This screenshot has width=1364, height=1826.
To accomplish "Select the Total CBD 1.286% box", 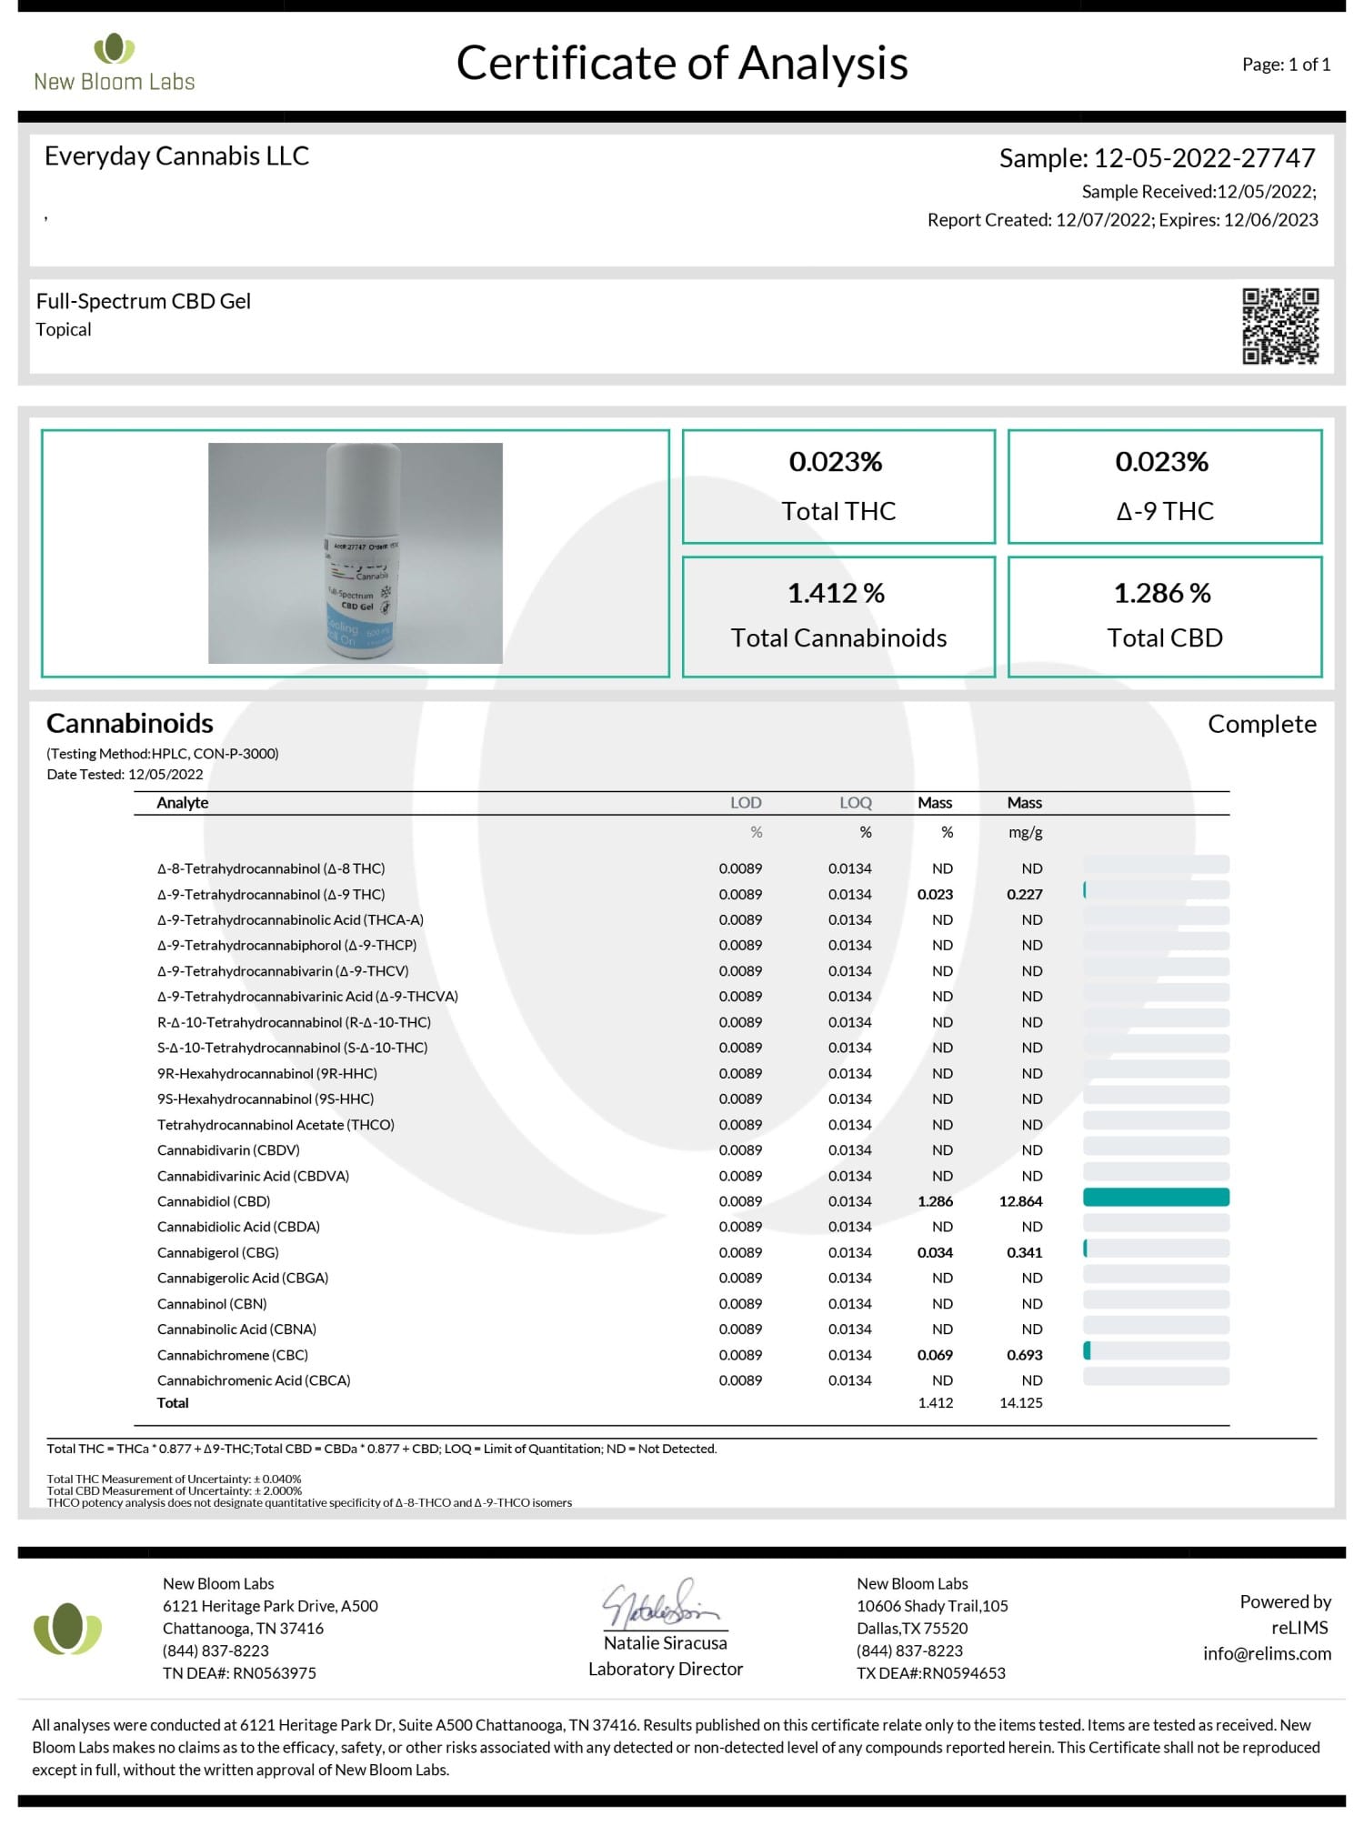I will coord(1165,617).
